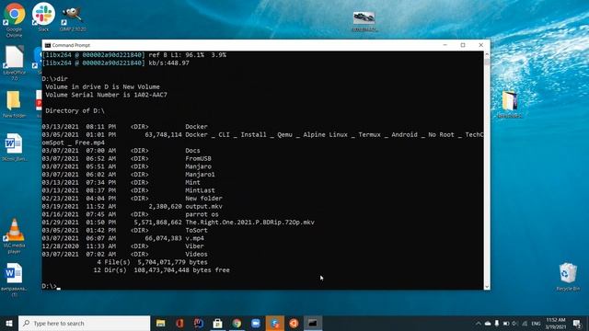Screen dimensions: 589x331
Task: Open Microsoft Store from the taskbar
Action: (217, 323)
